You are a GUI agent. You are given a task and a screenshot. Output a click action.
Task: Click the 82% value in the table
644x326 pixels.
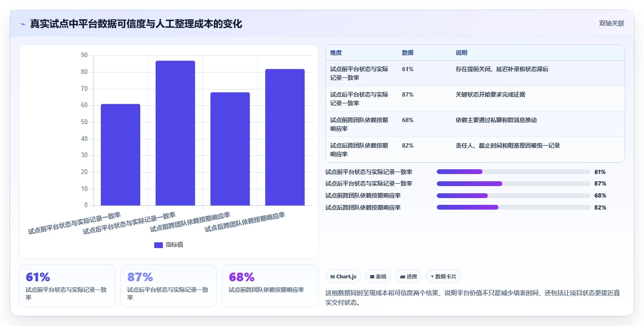click(x=408, y=146)
